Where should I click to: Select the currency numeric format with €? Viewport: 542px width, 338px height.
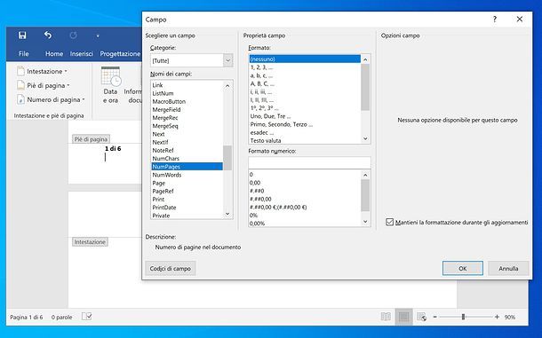(305, 208)
